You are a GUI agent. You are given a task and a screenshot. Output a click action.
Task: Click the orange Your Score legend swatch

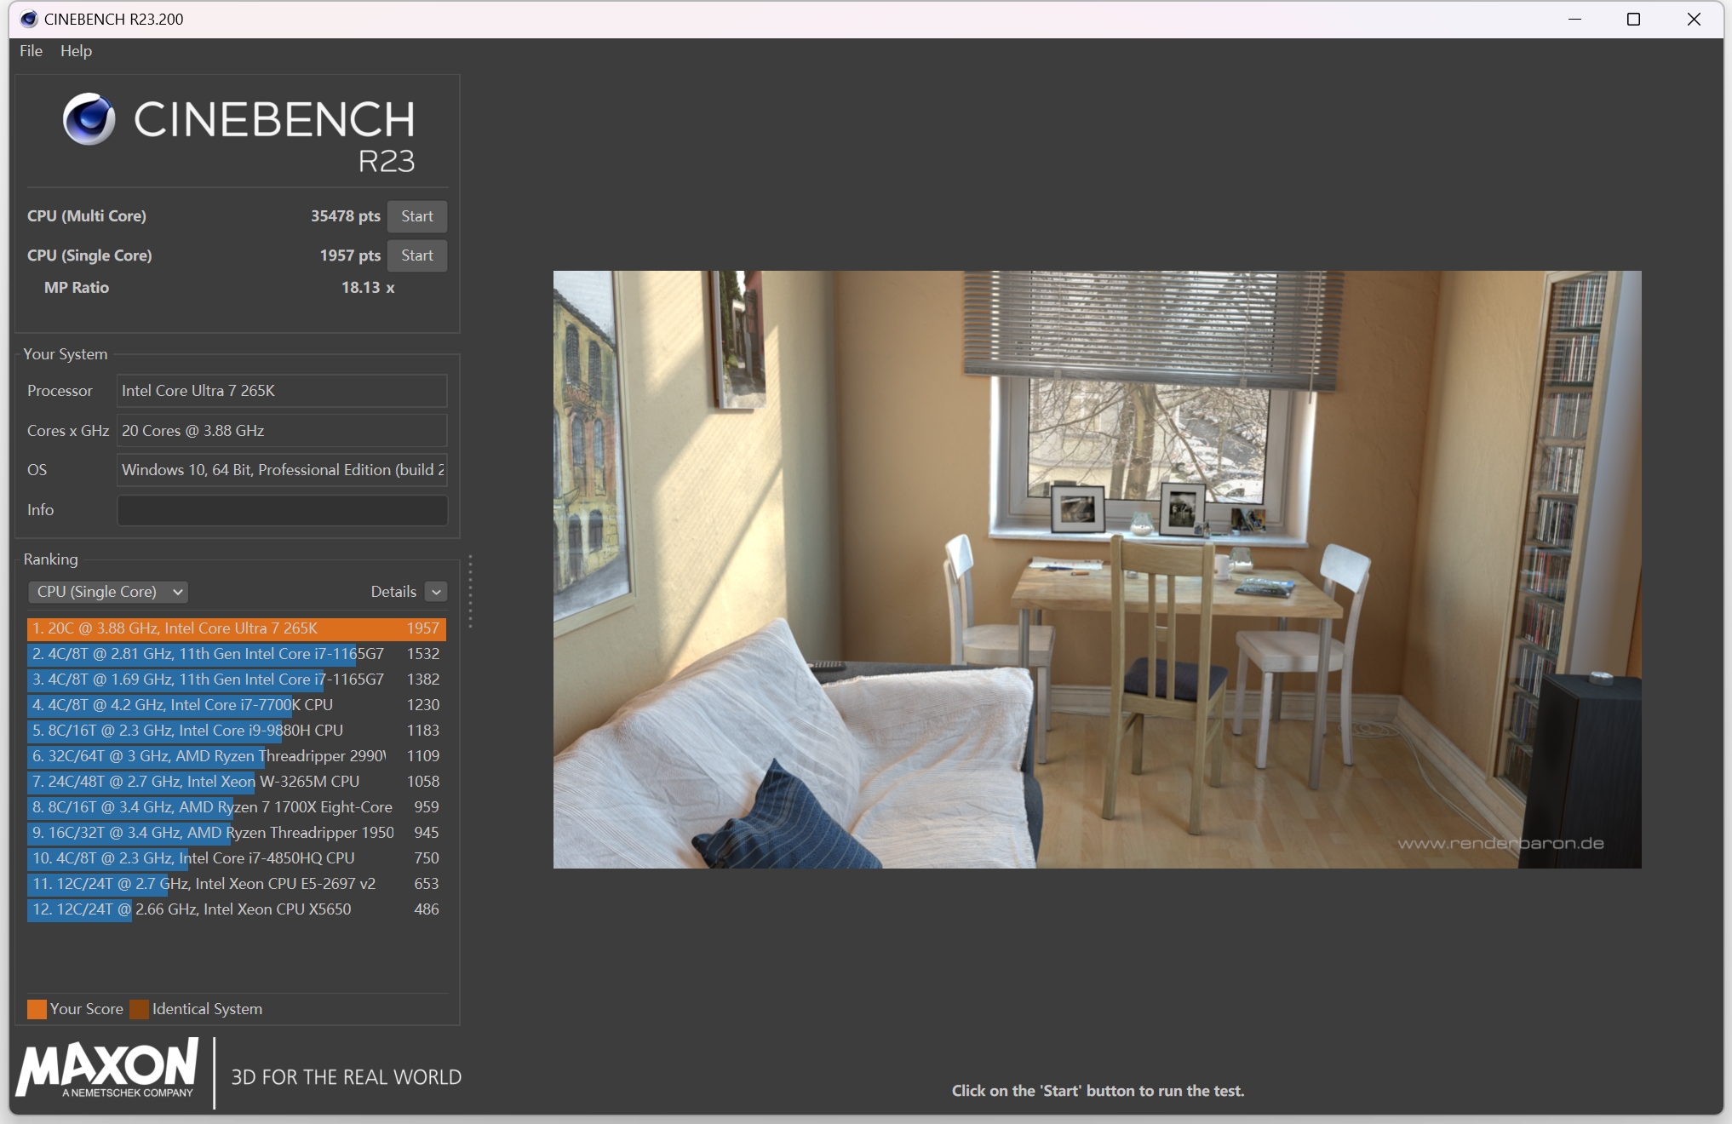(x=37, y=1009)
